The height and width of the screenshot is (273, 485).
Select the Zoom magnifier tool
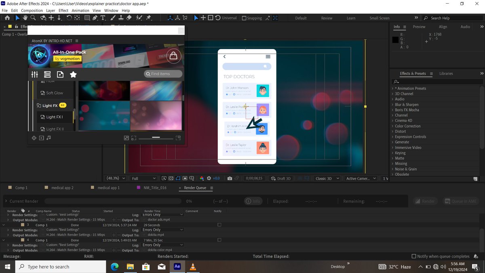[x=33, y=18]
